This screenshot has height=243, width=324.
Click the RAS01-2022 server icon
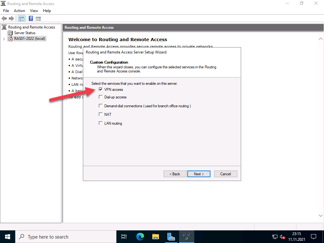pos(10,39)
